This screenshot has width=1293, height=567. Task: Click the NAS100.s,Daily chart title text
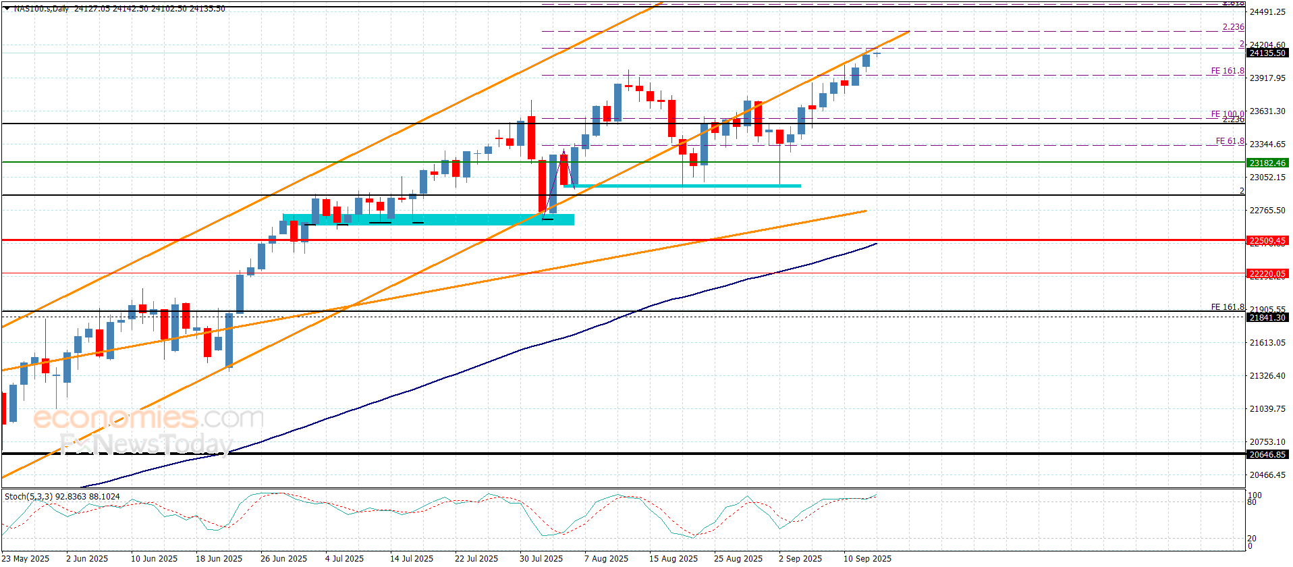41,9
